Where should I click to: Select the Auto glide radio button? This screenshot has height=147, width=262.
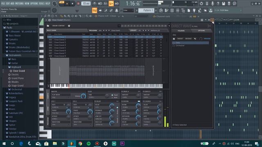[x=112, y=97]
